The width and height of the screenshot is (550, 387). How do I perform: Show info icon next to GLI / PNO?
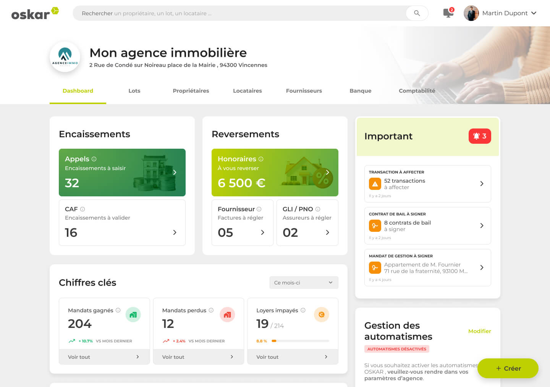click(318, 209)
